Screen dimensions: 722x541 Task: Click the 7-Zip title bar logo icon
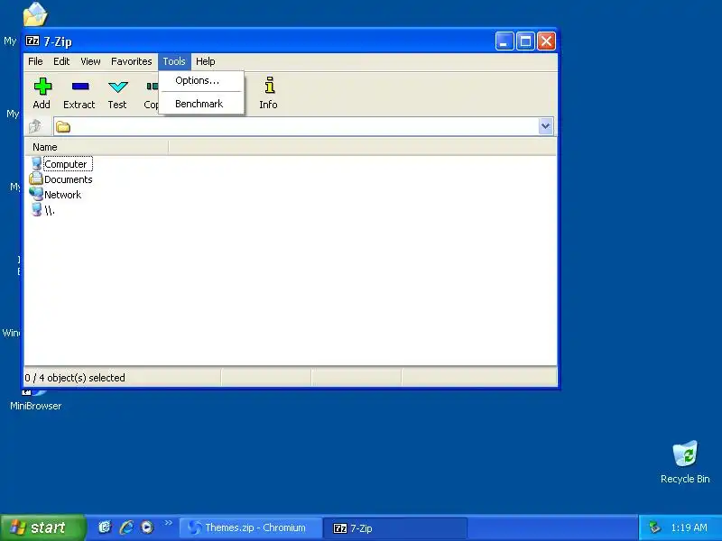[32, 41]
